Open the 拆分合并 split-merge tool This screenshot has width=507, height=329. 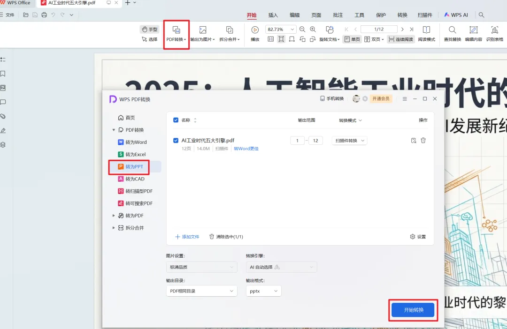[x=230, y=34]
